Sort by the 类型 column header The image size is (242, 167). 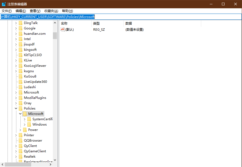point(108,24)
